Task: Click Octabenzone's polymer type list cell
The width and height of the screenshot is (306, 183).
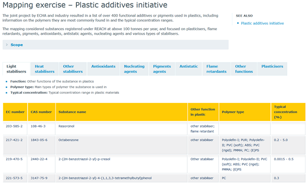Action: pyautogui.click(x=245, y=145)
